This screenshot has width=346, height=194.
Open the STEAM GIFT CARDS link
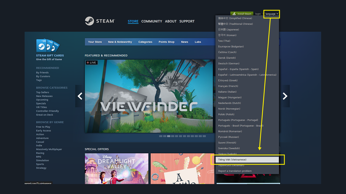coord(50,56)
